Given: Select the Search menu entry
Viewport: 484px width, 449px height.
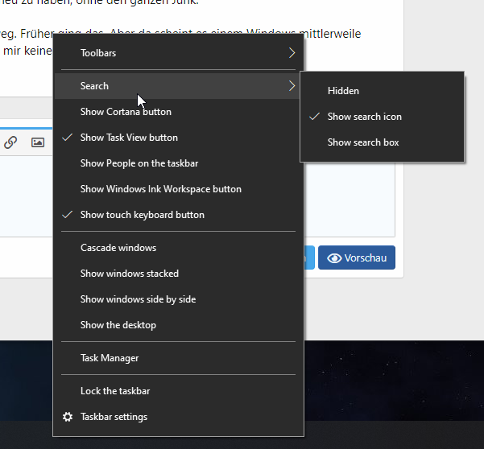Looking at the screenshot, I should click(178, 86).
